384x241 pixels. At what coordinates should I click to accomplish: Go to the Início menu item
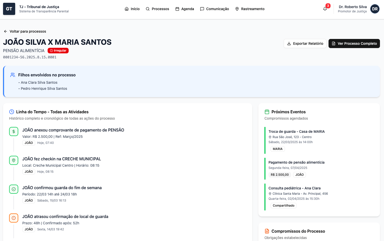tap(132, 9)
